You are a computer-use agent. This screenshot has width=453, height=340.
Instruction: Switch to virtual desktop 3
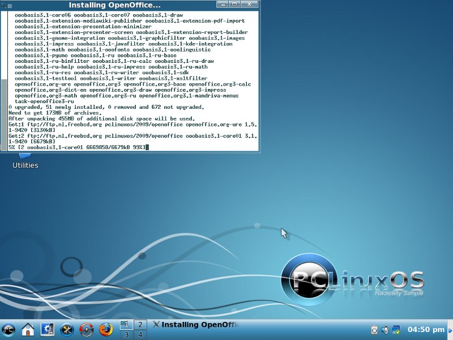point(126,334)
